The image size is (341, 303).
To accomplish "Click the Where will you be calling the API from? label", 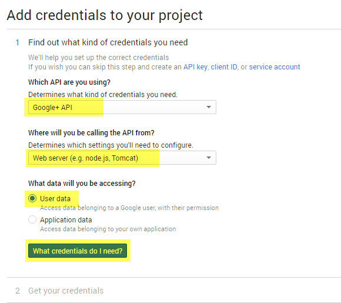I will pyautogui.click(x=91, y=133).
